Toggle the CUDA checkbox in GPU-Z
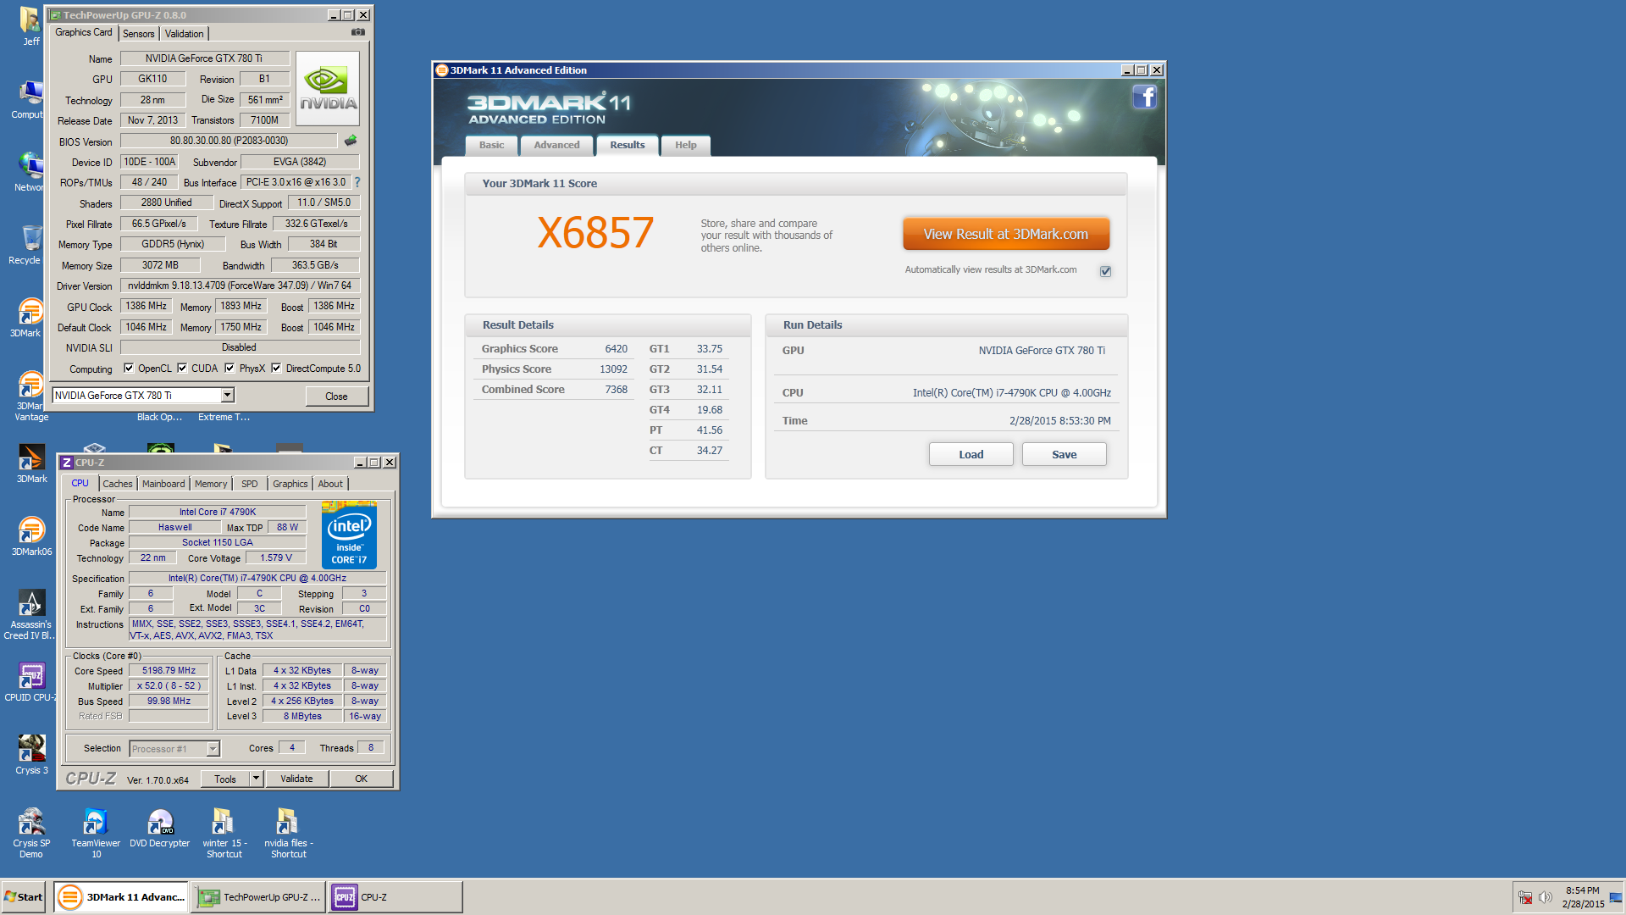This screenshot has height=915, width=1626. (x=182, y=369)
